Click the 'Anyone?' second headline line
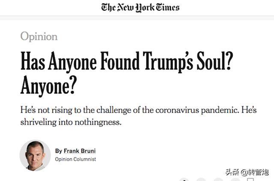274x181 pixels. [x=49, y=86]
